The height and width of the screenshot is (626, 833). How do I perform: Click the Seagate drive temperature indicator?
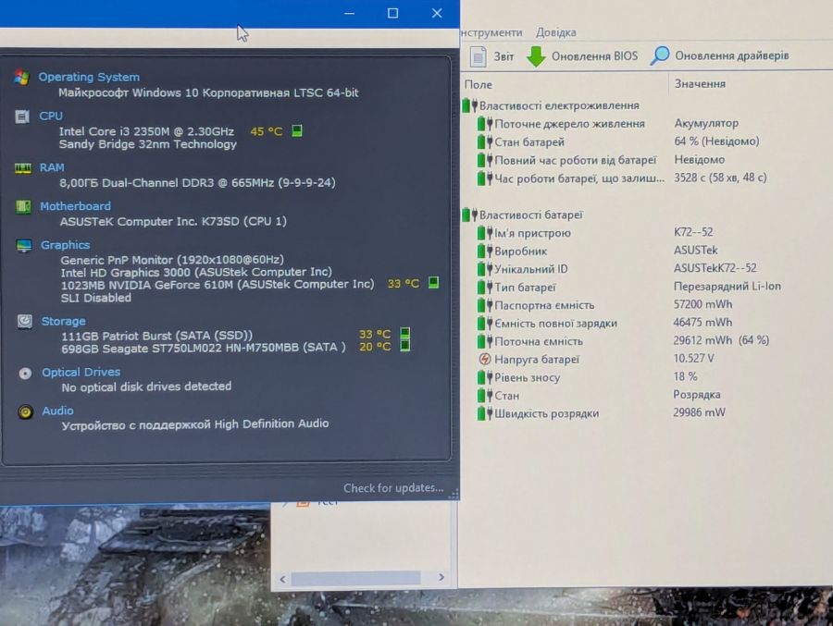[404, 346]
